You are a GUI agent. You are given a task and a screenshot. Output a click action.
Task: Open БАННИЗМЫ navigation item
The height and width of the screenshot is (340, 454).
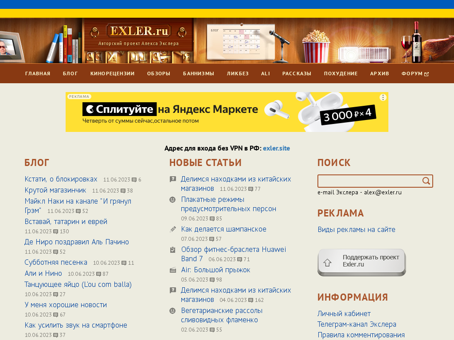coord(199,74)
